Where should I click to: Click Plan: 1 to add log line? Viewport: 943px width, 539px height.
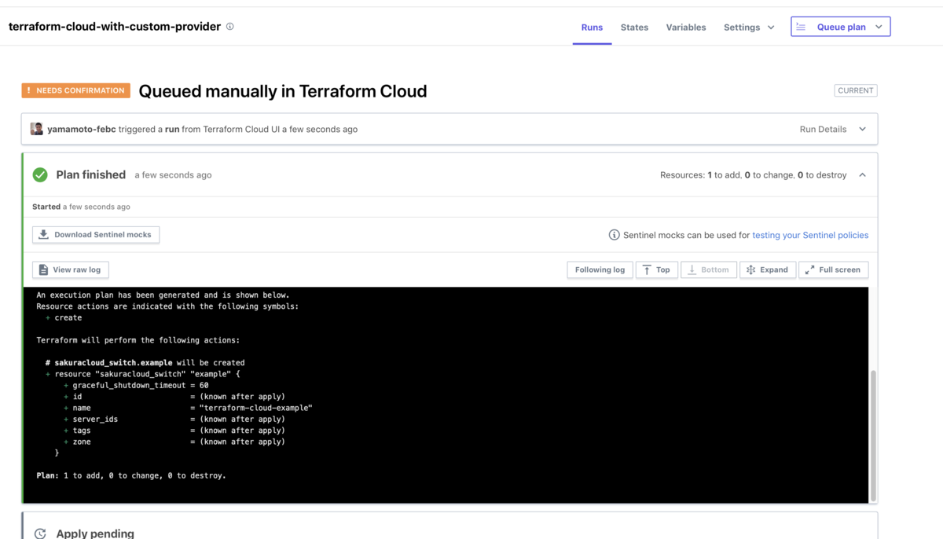point(131,476)
